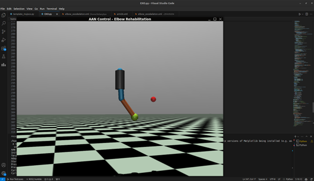Open the Explorer view in activity bar
The image size is (314, 181).
[4, 15]
